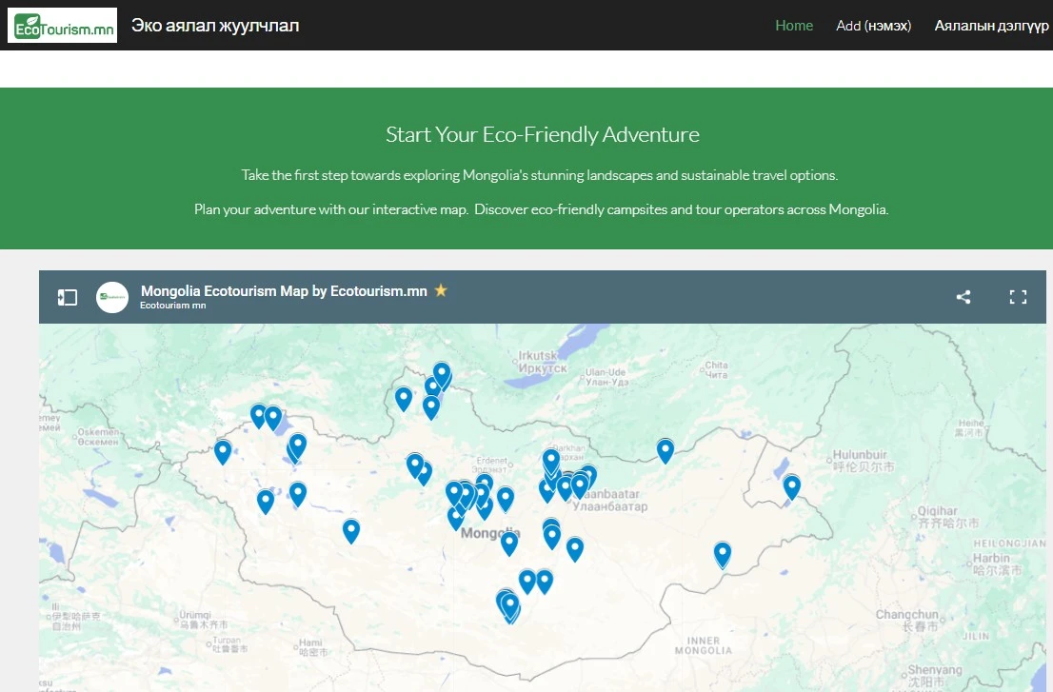Click the Turpan city label
1053x692 pixels.
click(x=230, y=644)
